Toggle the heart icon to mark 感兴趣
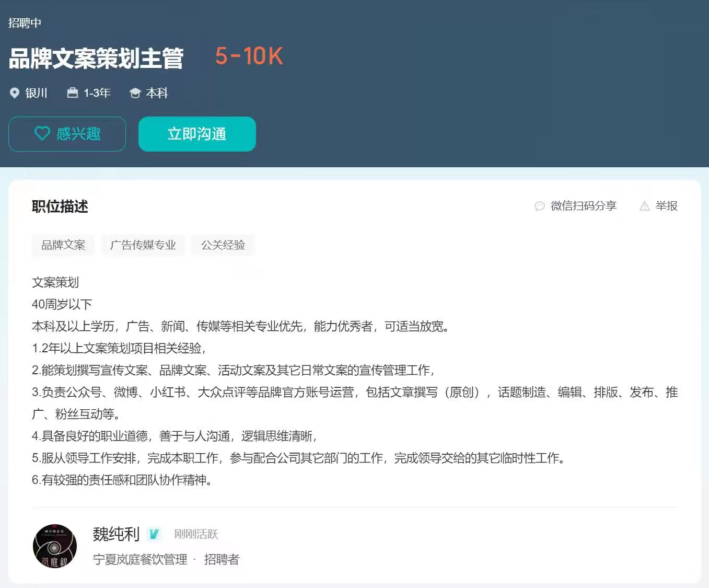The height and width of the screenshot is (588, 709). (42, 134)
